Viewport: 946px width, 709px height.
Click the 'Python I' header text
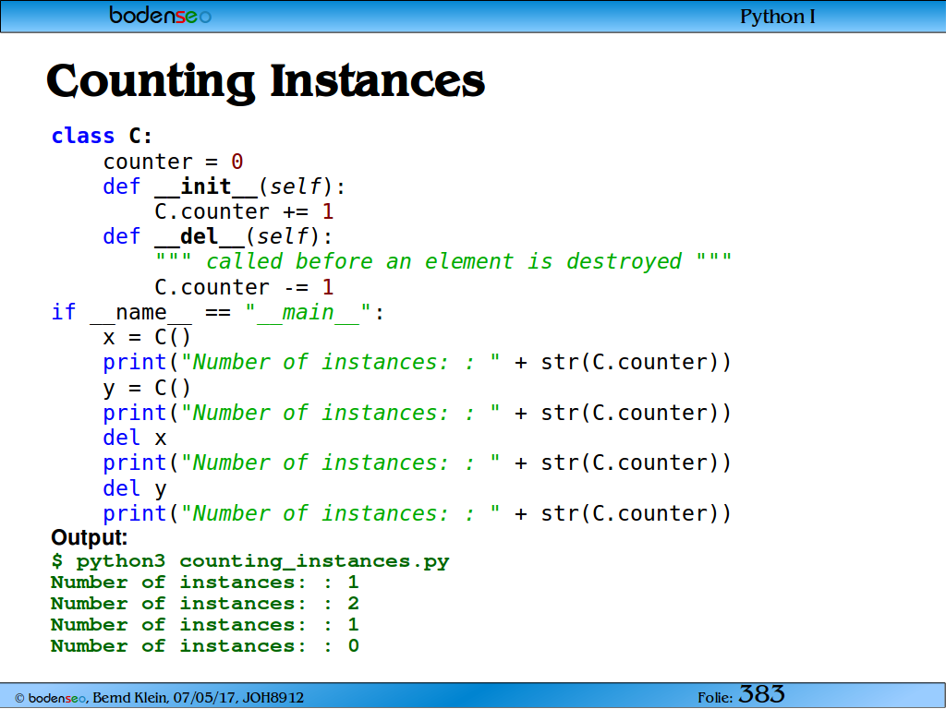(777, 17)
